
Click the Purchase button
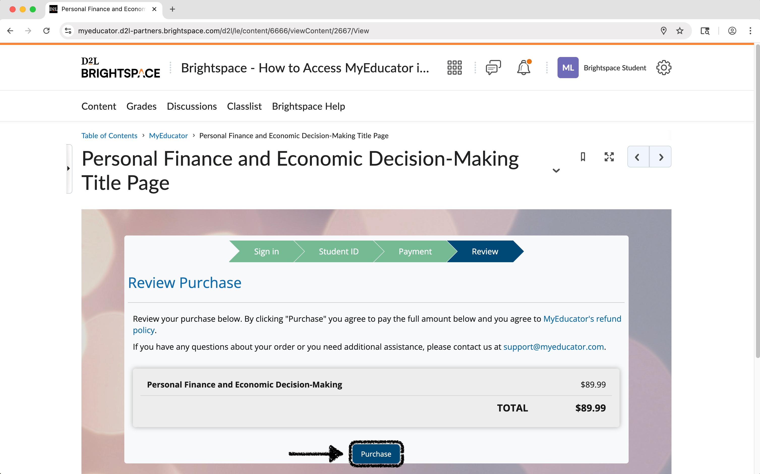point(376,454)
